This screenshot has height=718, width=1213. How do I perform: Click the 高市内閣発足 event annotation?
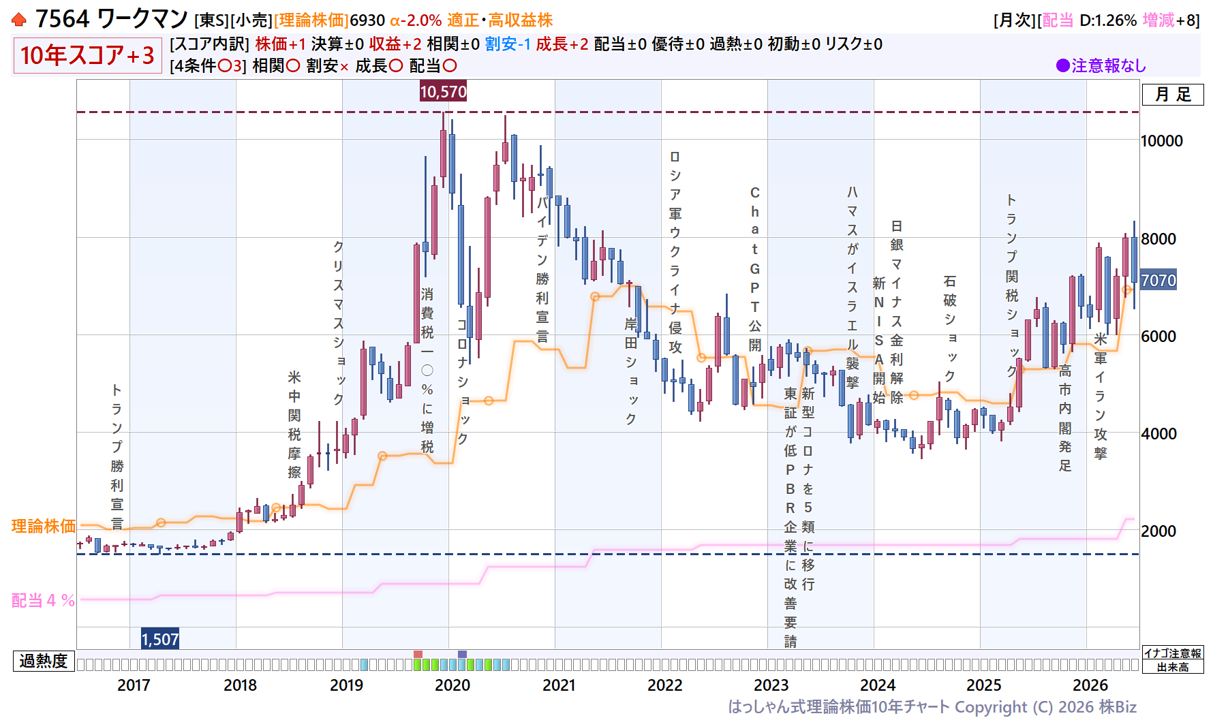(1065, 418)
